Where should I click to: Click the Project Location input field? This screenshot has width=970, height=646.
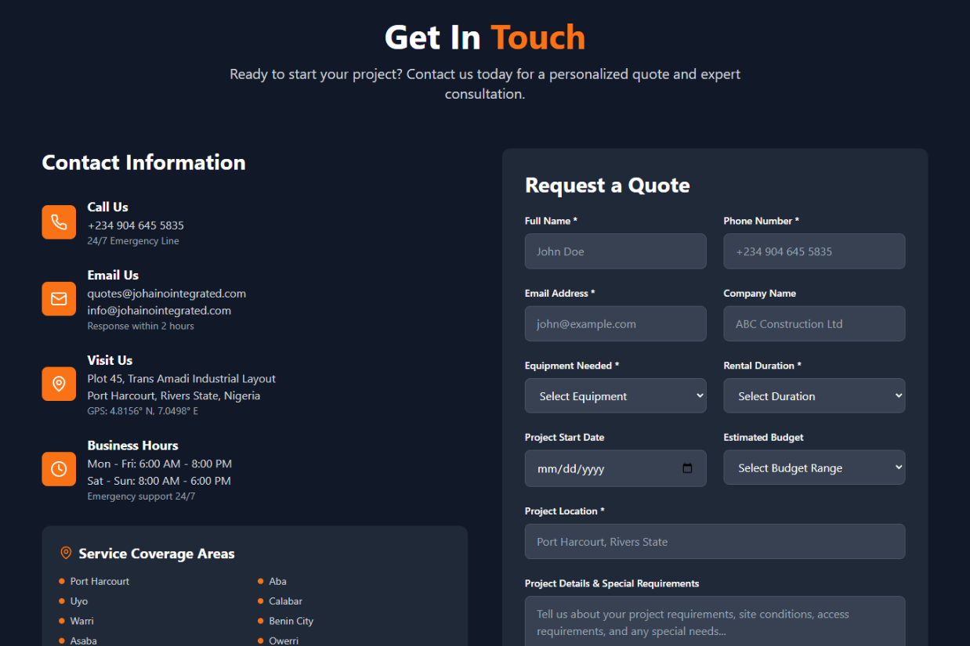point(715,541)
